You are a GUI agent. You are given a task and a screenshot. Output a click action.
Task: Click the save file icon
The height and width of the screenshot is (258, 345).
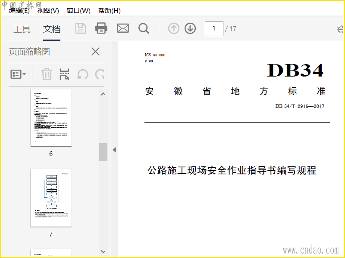81,28
